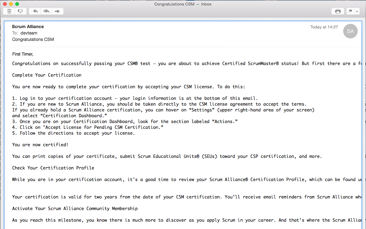
Task: Minimize the email window with yellow button
Action: [x=11, y=4]
